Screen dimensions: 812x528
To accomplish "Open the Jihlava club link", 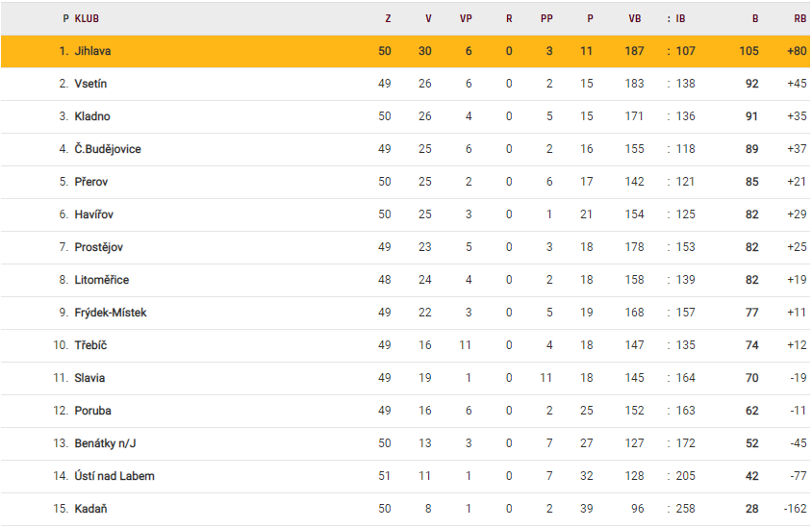I will [x=92, y=51].
